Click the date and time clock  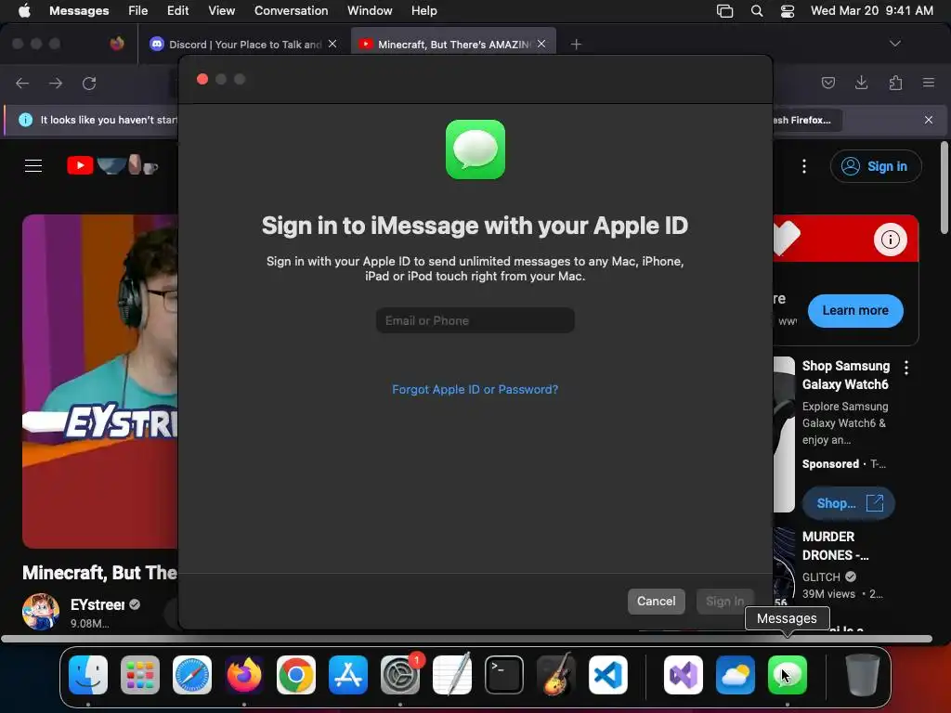click(871, 10)
